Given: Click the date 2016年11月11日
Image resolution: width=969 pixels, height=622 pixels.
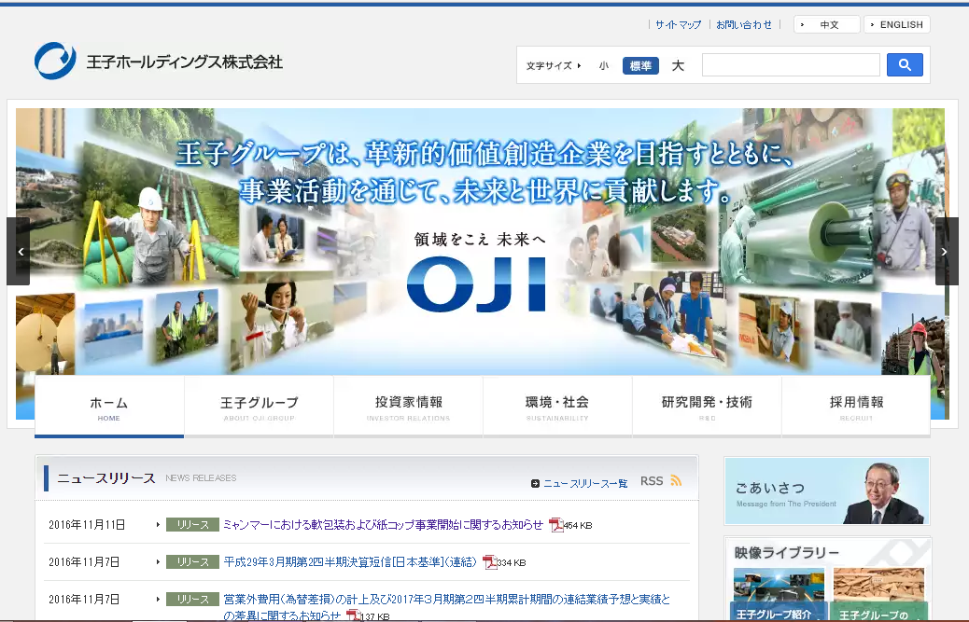Looking at the screenshot, I should pos(87,524).
